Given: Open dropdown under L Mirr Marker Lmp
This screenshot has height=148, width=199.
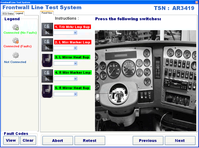Looking at the screenshot, I should pyautogui.click(x=75, y=48).
